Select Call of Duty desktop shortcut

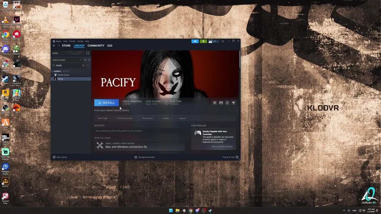(x=5, y=139)
